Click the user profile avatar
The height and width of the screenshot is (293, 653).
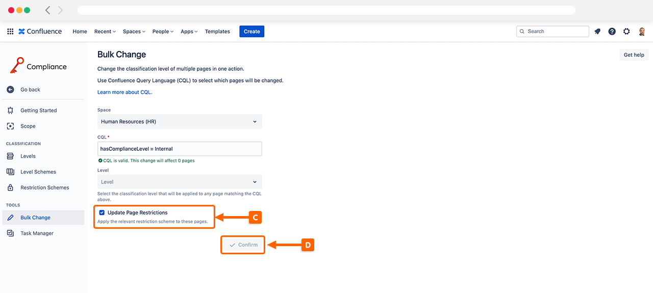[x=642, y=32]
